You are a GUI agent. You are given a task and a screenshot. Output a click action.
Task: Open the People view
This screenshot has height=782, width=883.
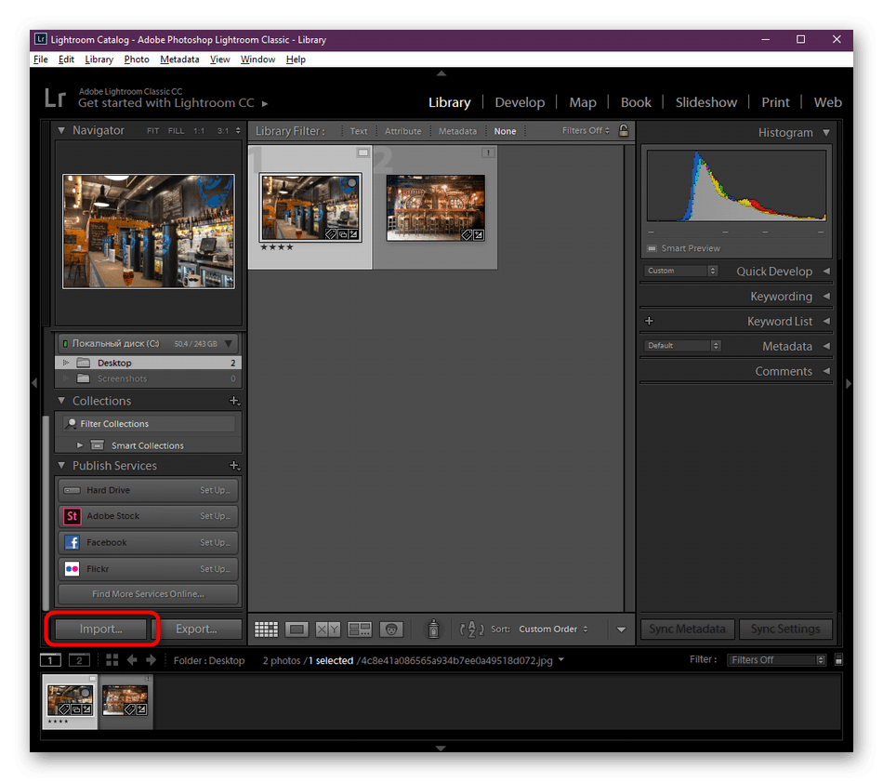pos(391,630)
